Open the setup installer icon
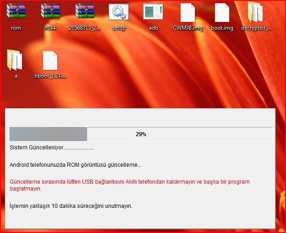This screenshot has height=233, width=286. [x=119, y=12]
